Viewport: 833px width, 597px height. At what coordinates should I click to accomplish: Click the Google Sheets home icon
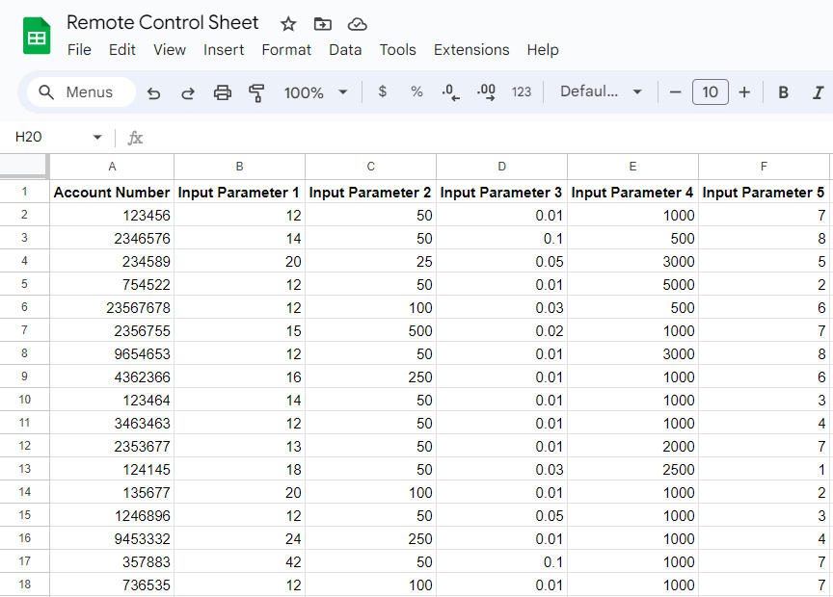tap(37, 38)
